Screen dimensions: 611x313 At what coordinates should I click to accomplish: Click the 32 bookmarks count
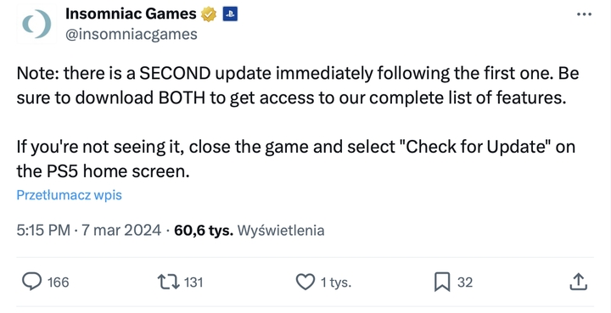click(465, 282)
